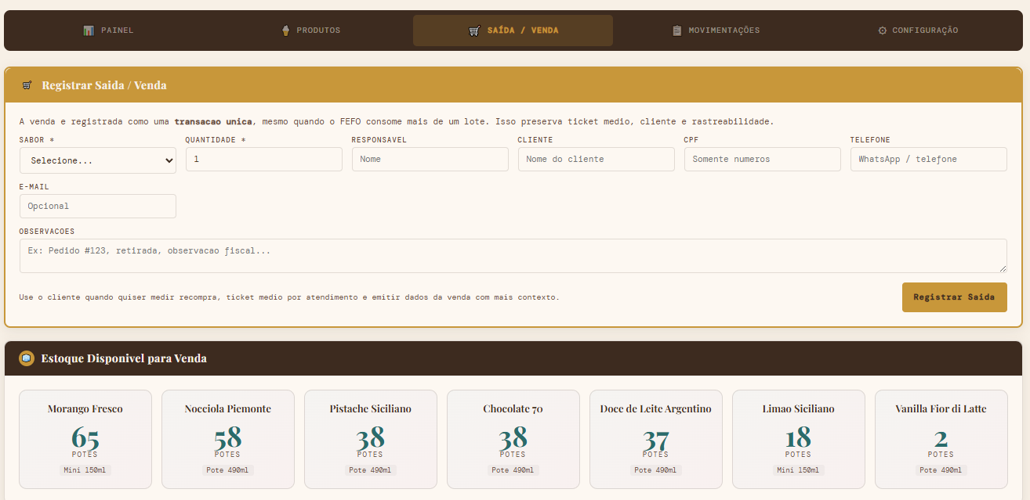Click into the Cliente name field
The image size is (1030, 500).
coord(596,159)
